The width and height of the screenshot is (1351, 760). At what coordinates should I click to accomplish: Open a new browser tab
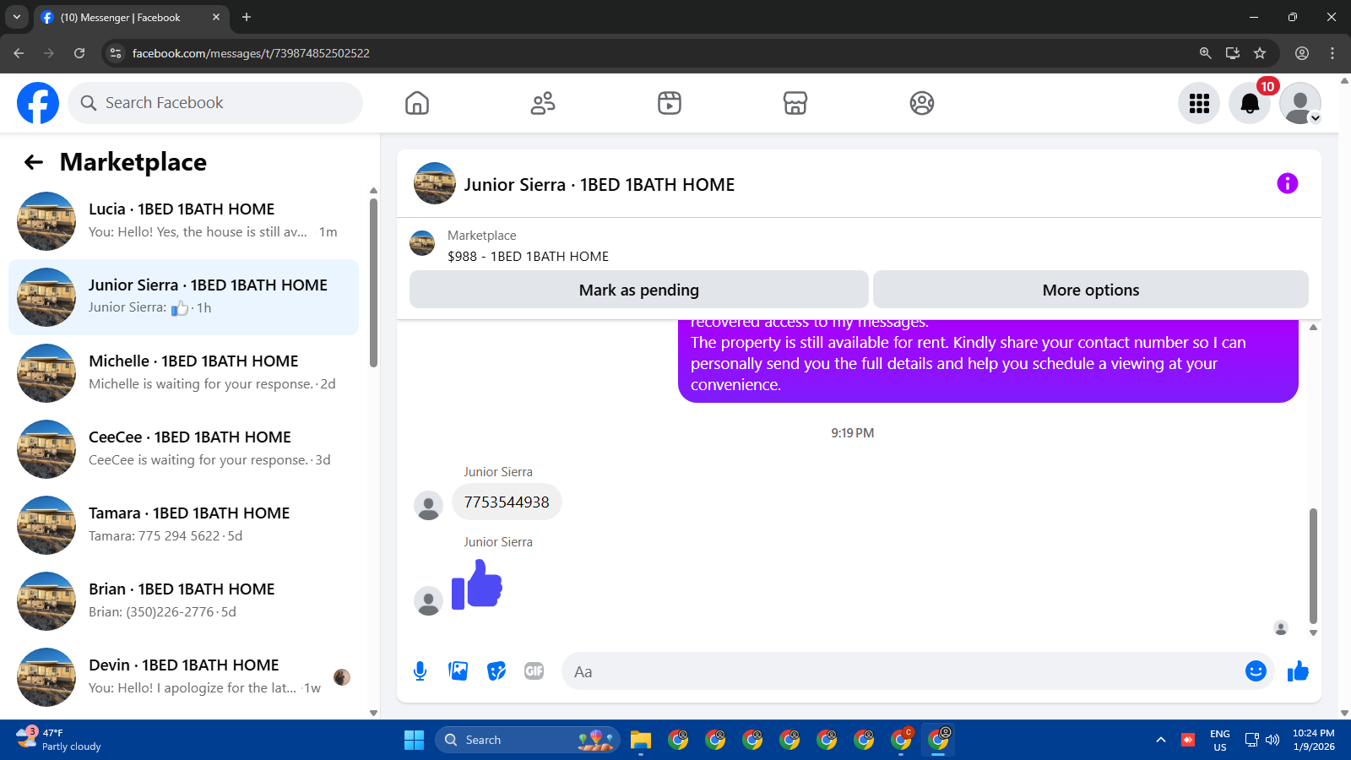pos(247,17)
